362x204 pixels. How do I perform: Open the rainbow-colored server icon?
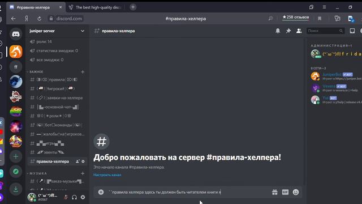tap(16, 112)
